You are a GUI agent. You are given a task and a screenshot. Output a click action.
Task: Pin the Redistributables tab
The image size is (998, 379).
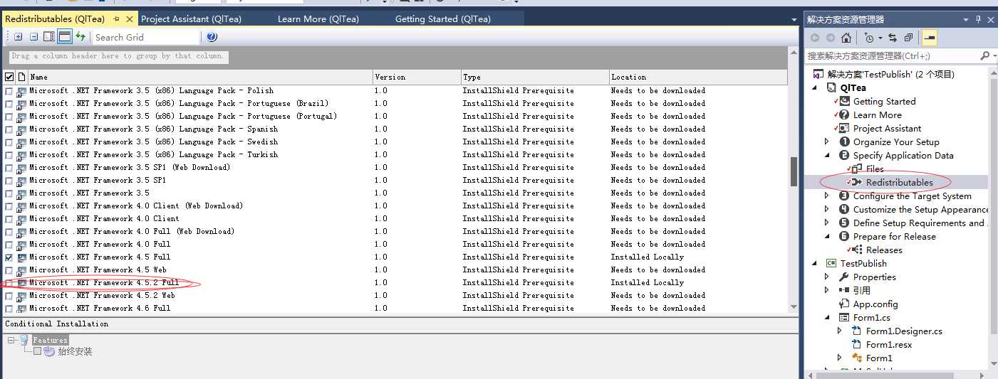(116, 19)
